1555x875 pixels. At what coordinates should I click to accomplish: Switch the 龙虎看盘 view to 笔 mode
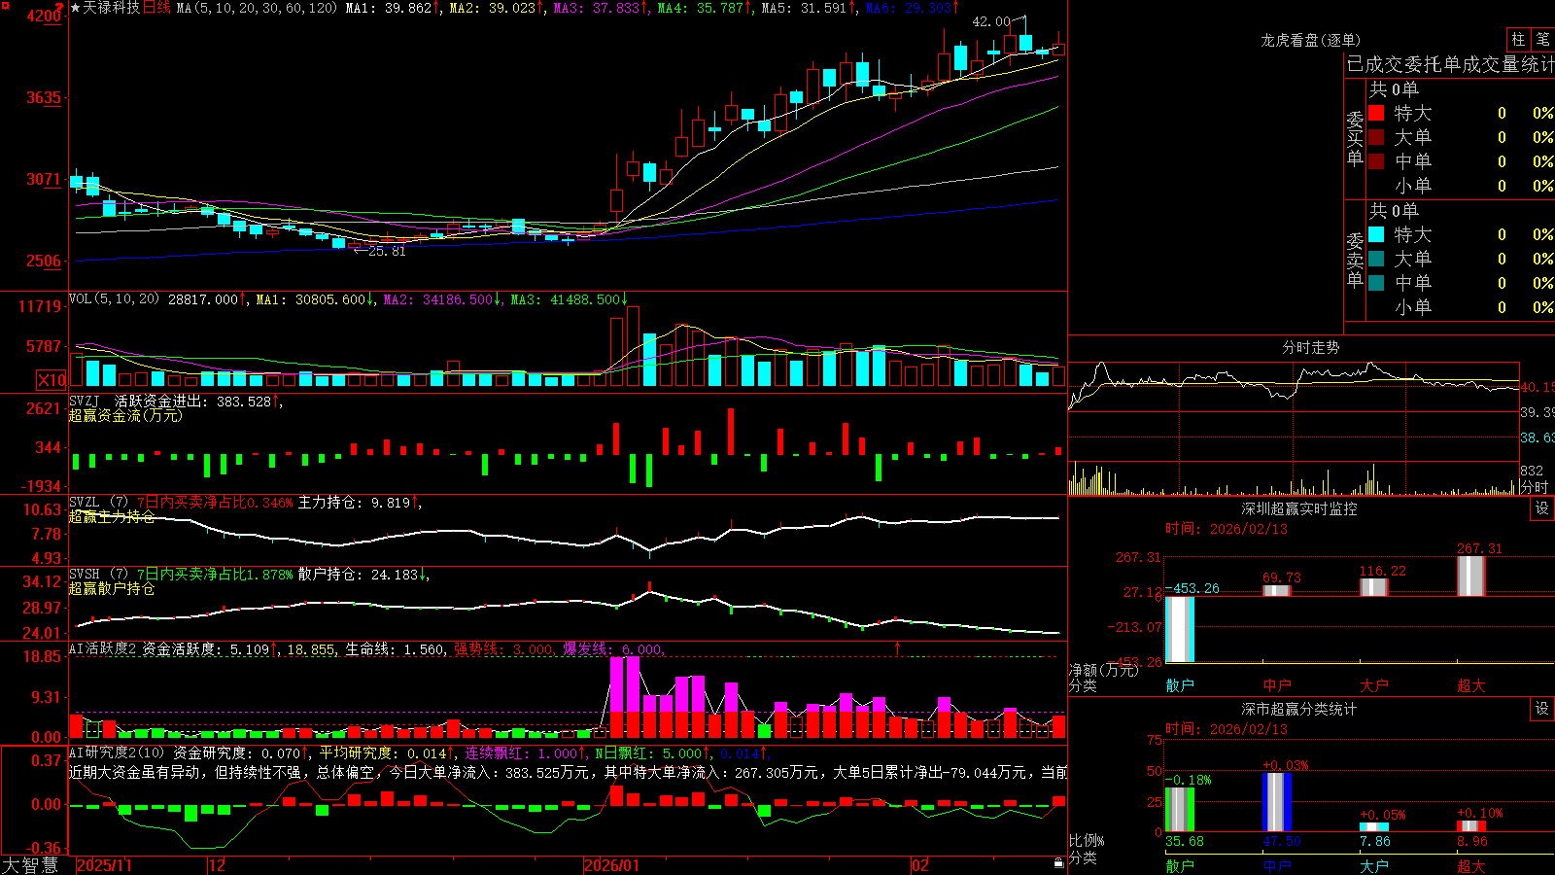[x=1542, y=40]
